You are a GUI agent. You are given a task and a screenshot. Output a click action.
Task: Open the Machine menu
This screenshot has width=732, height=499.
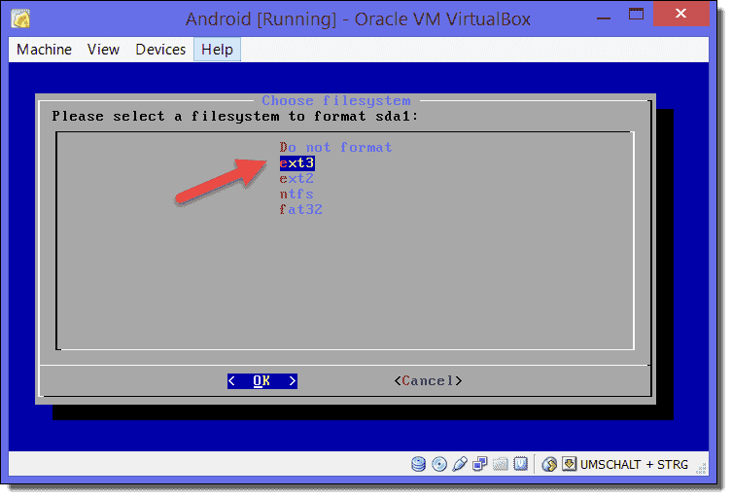(44, 50)
